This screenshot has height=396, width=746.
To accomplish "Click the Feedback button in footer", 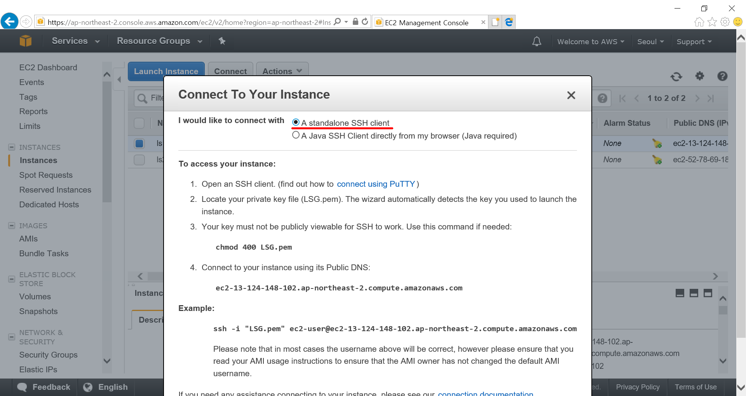I will [44, 387].
